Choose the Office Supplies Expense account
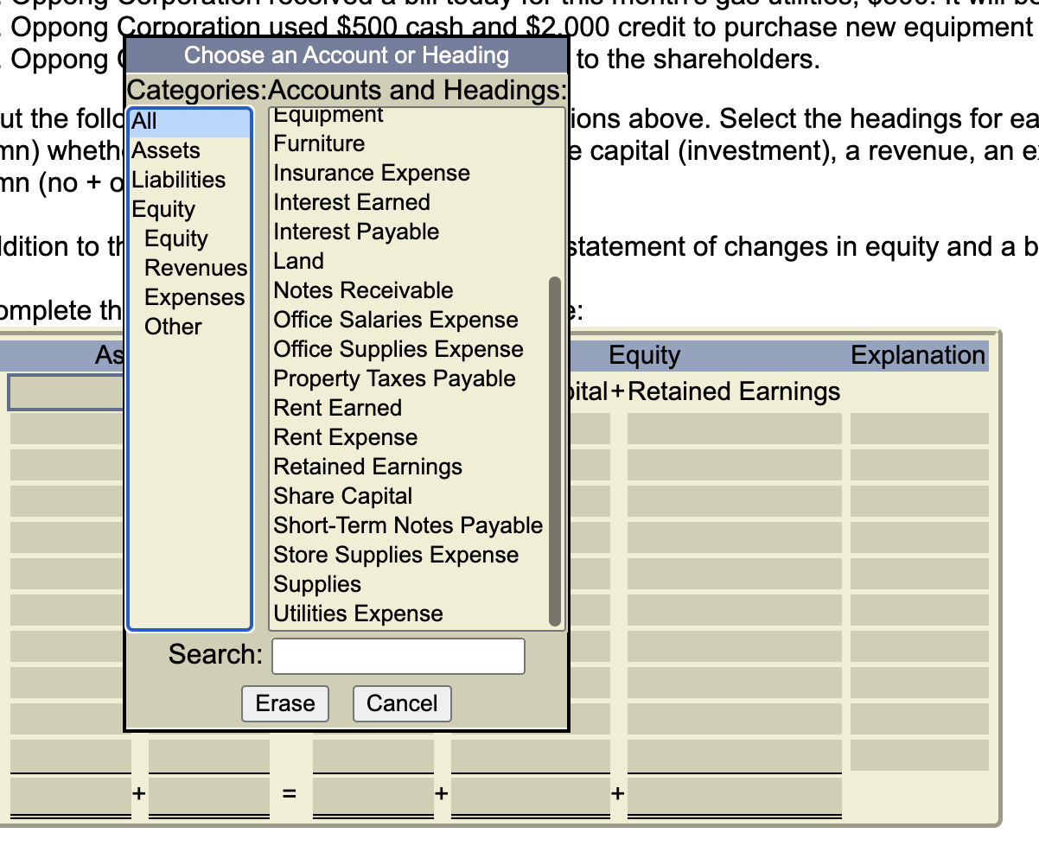1039x852 pixels. coord(410,349)
